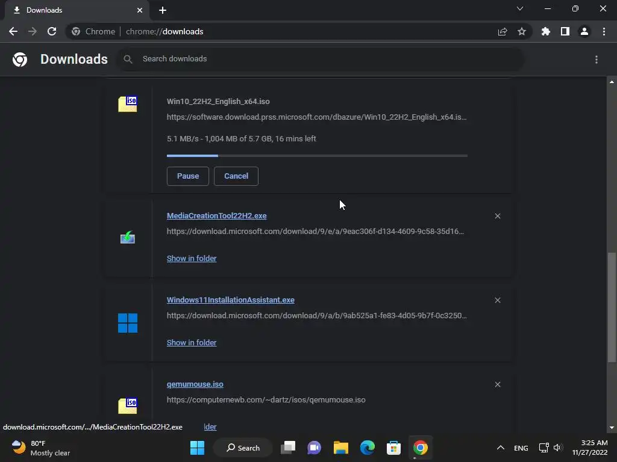Viewport: 617px width, 462px height.
Task: Click the computernewb.com qemumouse URL text
Action: 266,400
